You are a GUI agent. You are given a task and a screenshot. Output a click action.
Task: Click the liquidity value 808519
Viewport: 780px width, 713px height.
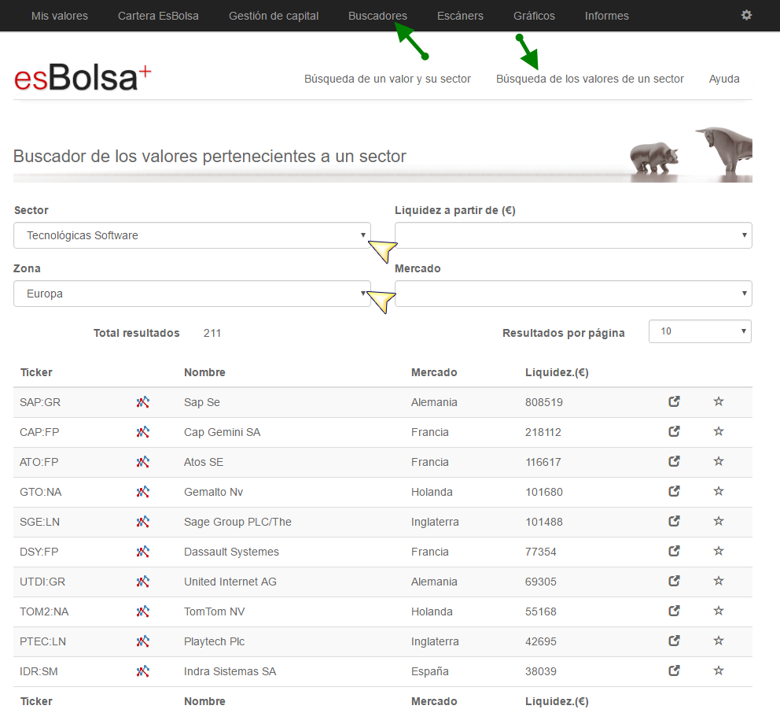click(x=543, y=402)
